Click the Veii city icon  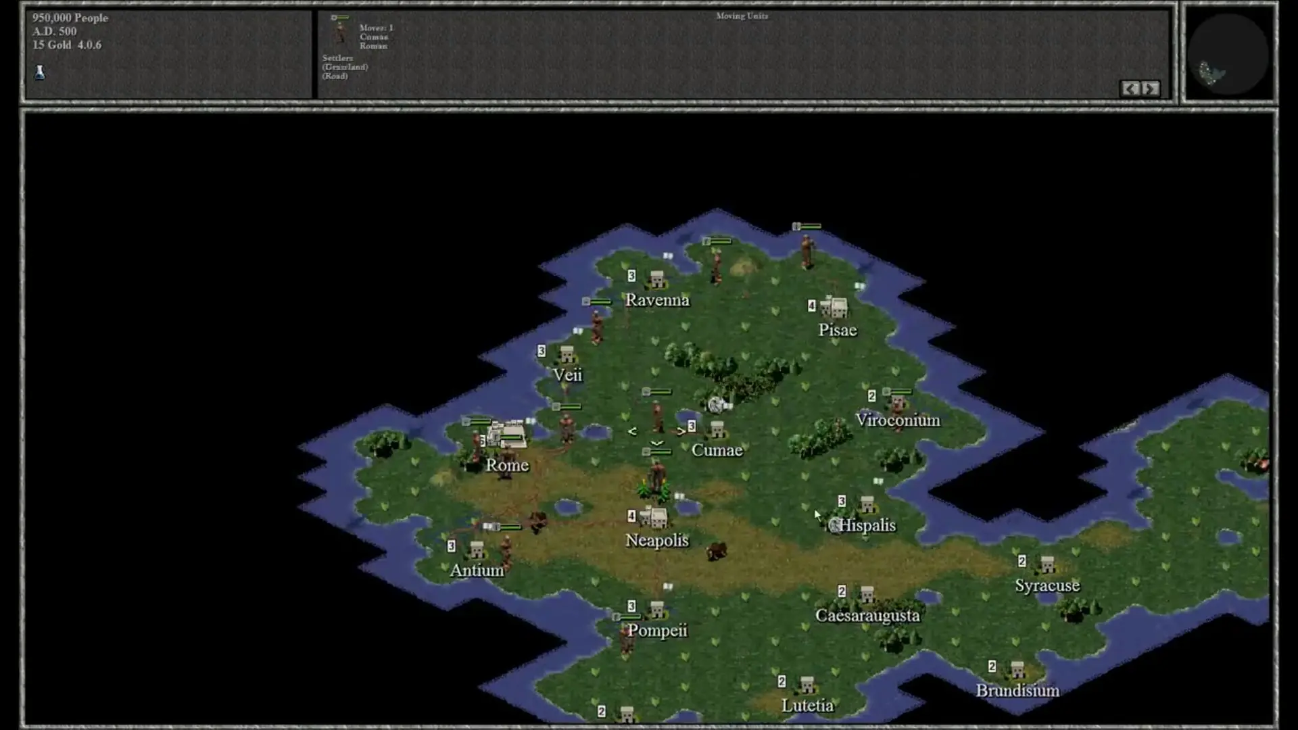tap(567, 354)
